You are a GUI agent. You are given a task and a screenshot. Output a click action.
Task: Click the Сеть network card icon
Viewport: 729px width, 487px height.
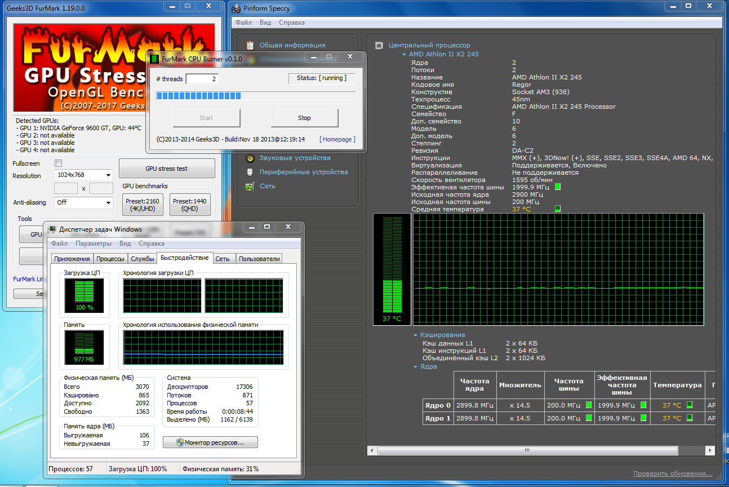pyautogui.click(x=251, y=187)
